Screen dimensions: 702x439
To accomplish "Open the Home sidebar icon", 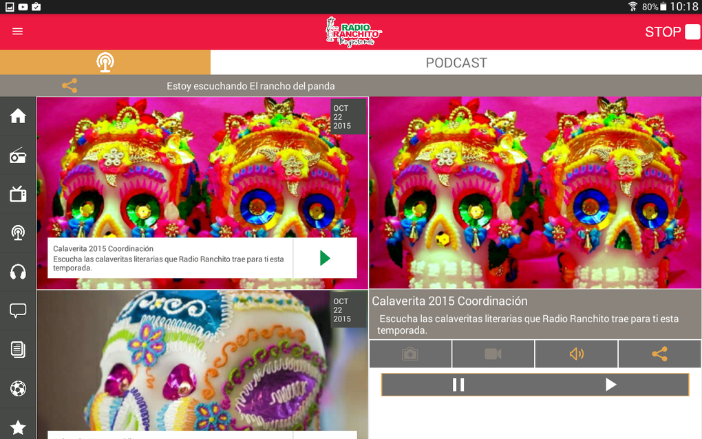I will (18, 116).
